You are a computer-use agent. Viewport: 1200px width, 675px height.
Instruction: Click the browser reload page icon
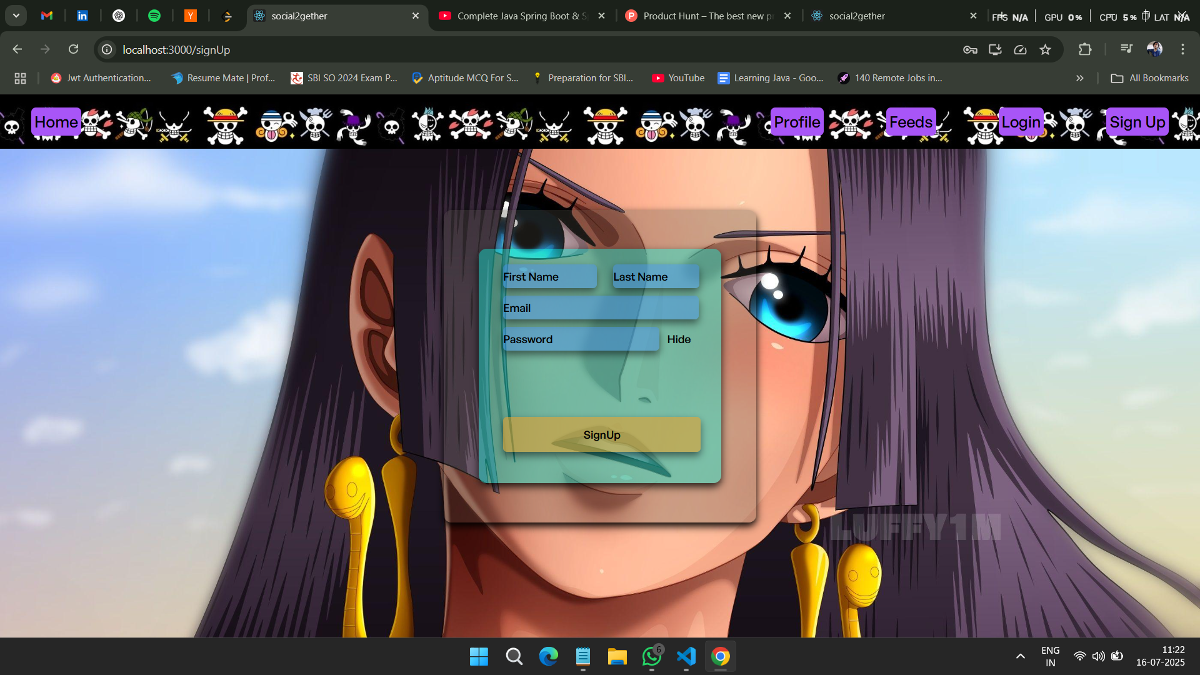pos(73,49)
